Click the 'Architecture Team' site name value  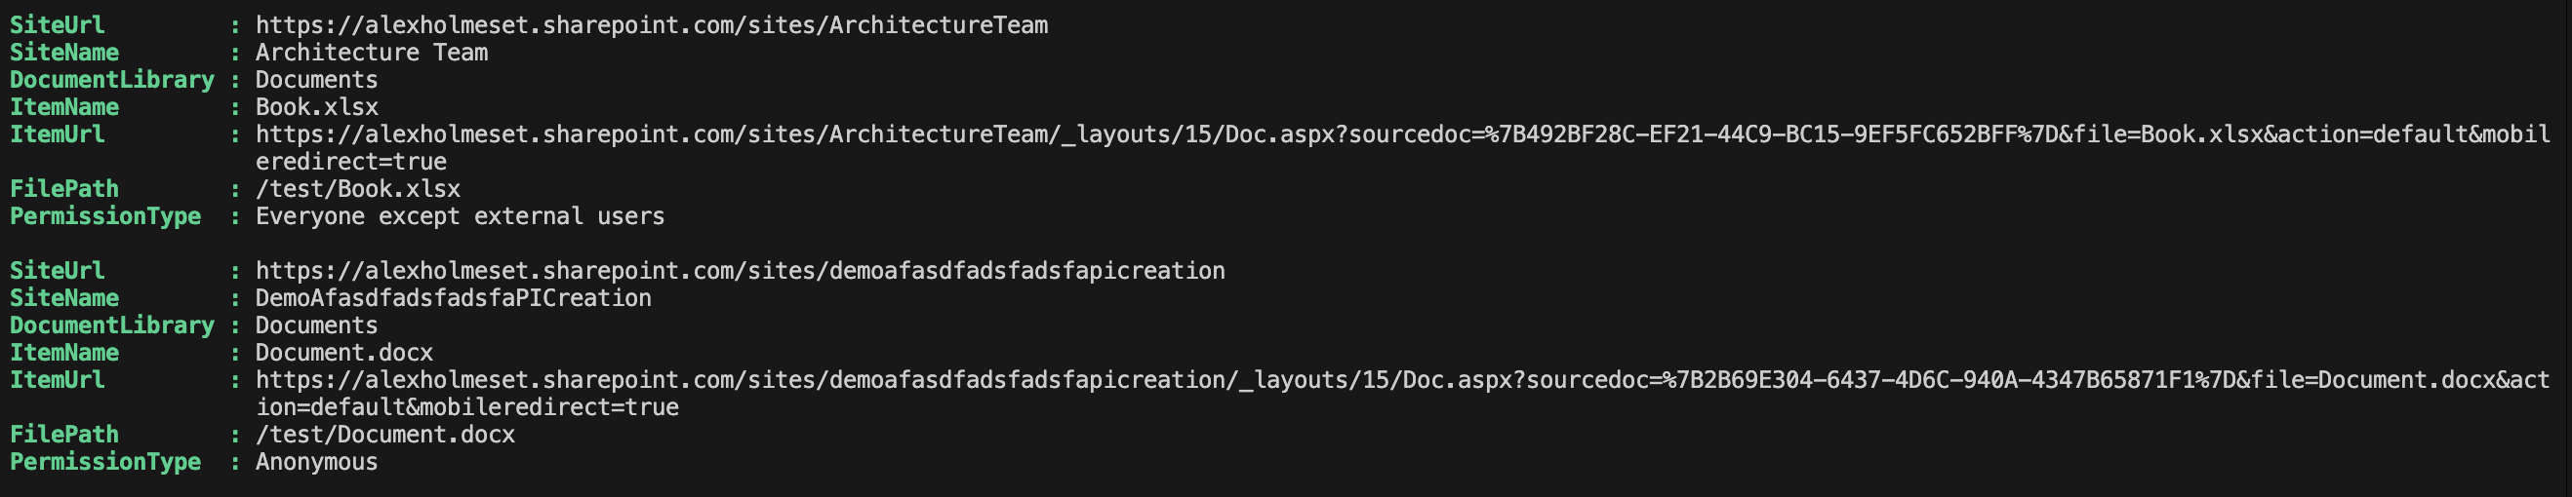(x=372, y=52)
